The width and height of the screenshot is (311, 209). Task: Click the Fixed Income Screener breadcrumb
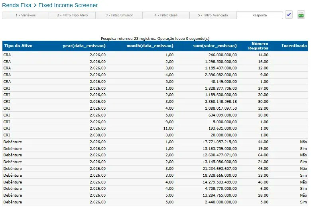point(68,5)
